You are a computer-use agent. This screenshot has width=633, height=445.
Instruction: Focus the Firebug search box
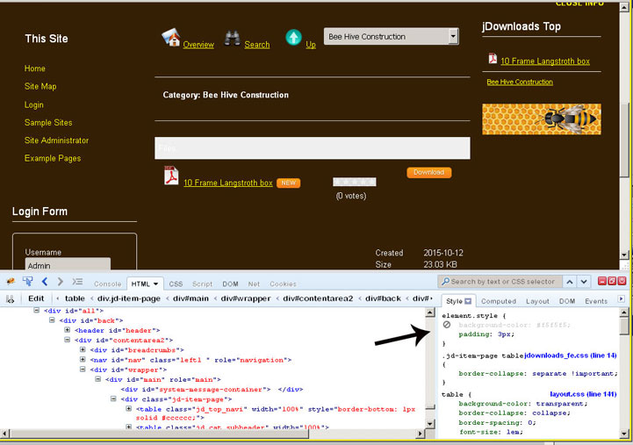pos(500,282)
